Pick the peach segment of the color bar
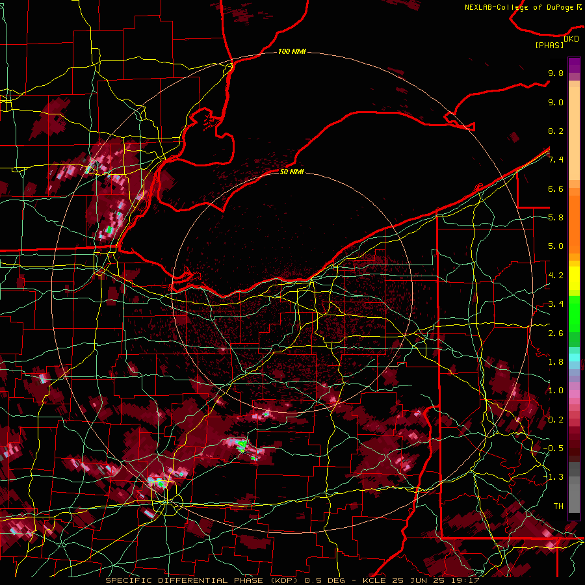This screenshot has width=585, height=585. pos(574,131)
